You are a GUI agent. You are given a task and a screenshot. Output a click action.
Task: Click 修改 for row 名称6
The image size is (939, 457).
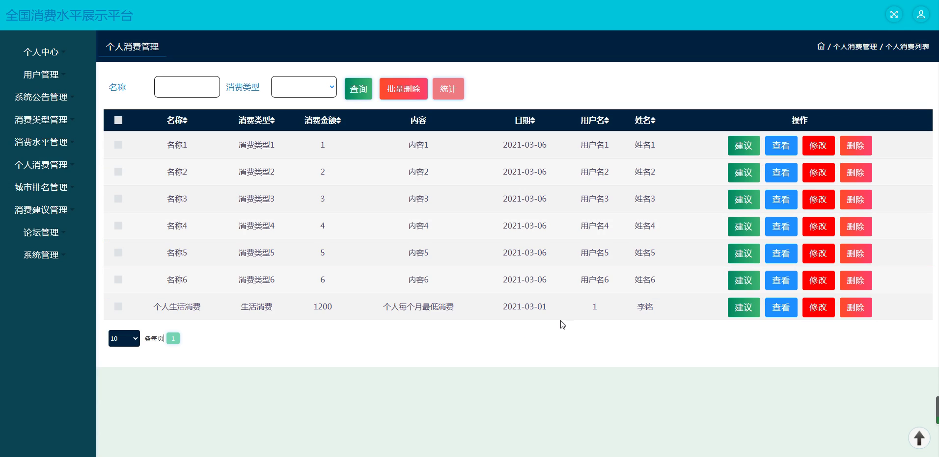[818, 280]
